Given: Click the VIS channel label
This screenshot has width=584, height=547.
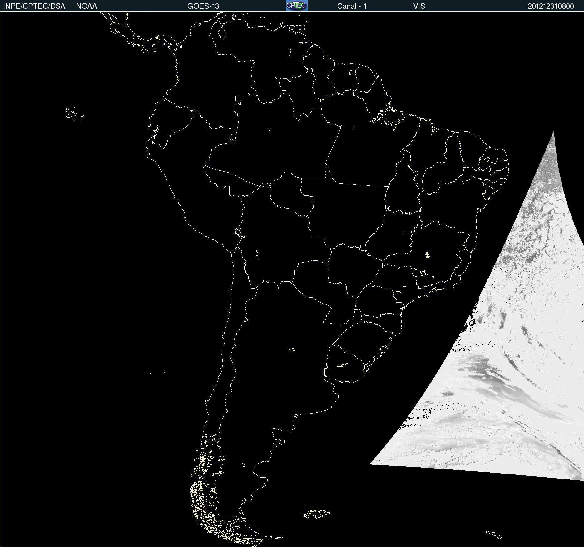Looking at the screenshot, I should pyautogui.click(x=419, y=6).
